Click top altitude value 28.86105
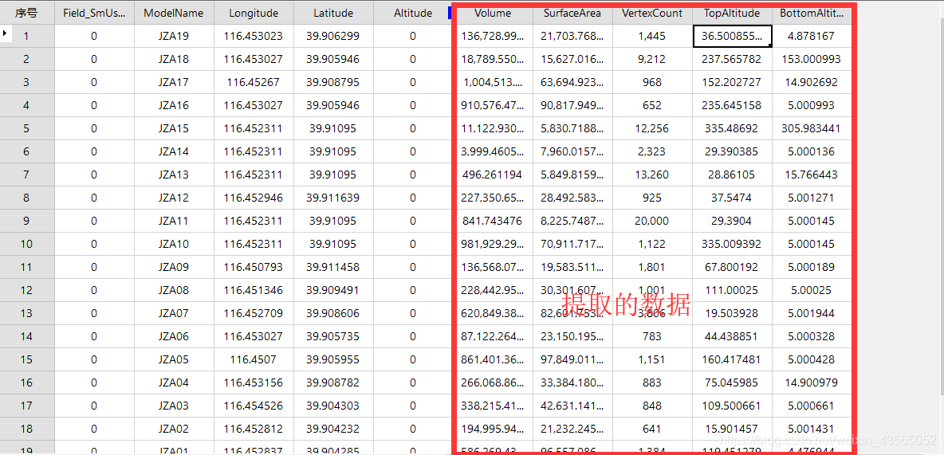 731,175
